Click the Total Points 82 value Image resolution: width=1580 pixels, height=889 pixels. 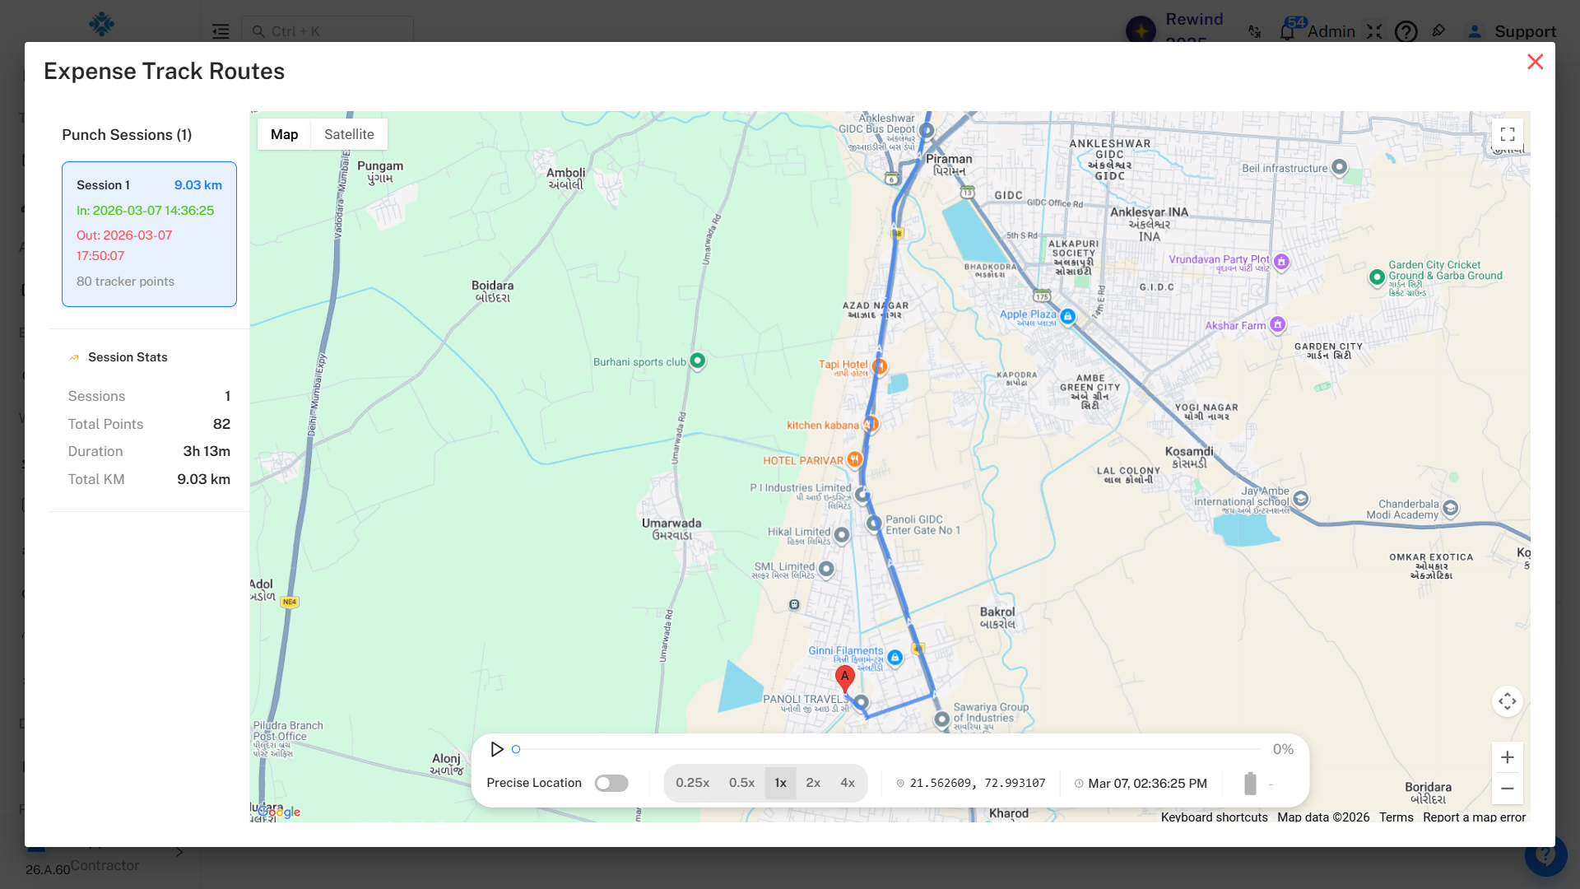pos(221,424)
